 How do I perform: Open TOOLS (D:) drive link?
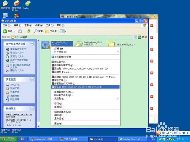(x=16, y=85)
